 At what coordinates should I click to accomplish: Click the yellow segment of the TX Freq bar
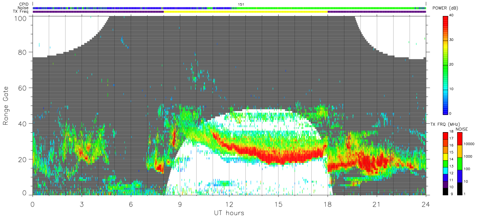coord(246,12)
